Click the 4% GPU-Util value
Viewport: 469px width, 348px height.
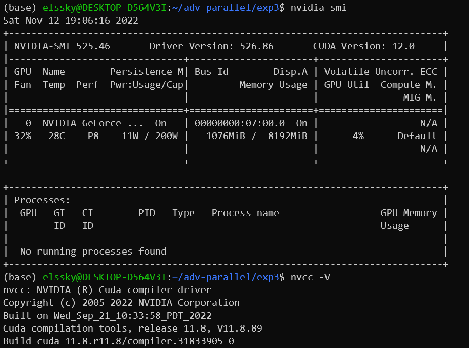pyautogui.click(x=358, y=136)
